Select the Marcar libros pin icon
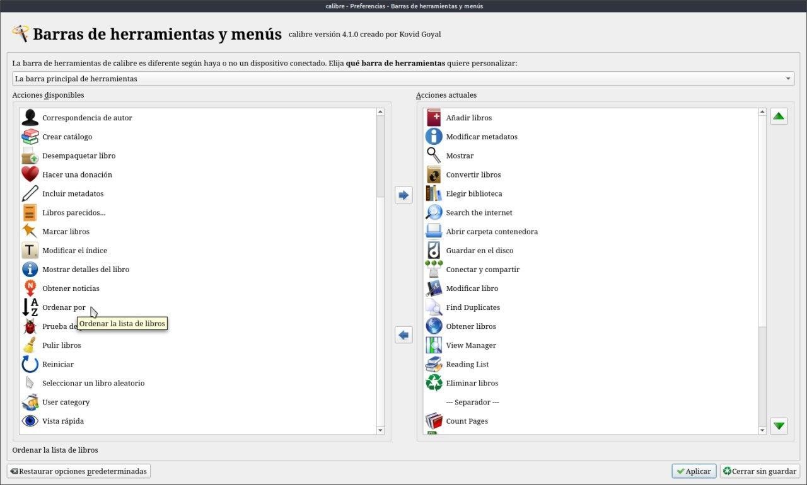The height and width of the screenshot is (485, 807). pos(30,231)
